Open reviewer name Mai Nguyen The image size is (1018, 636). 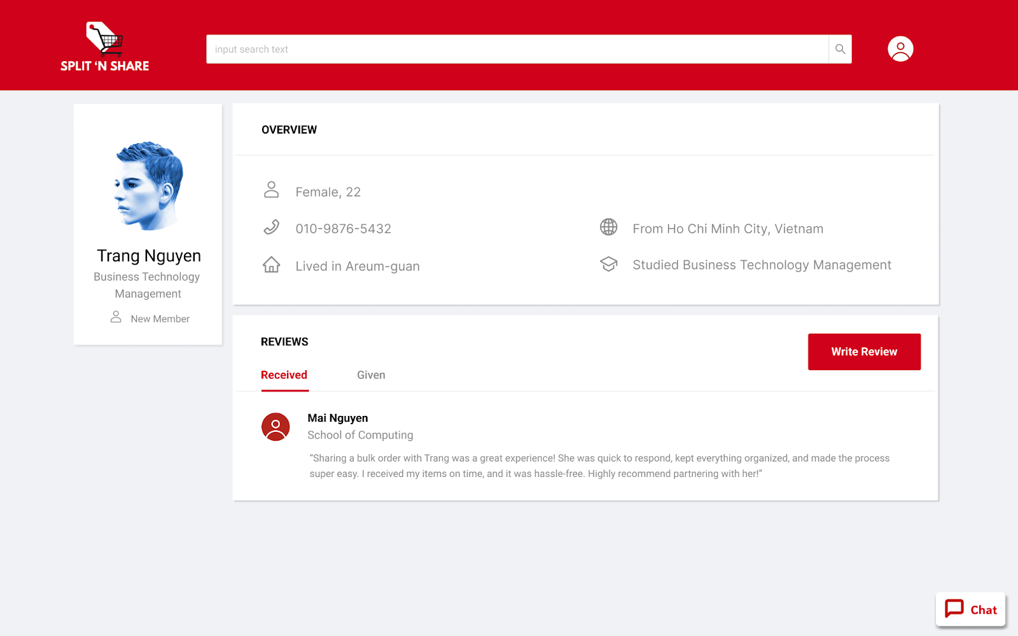(338, 418)
